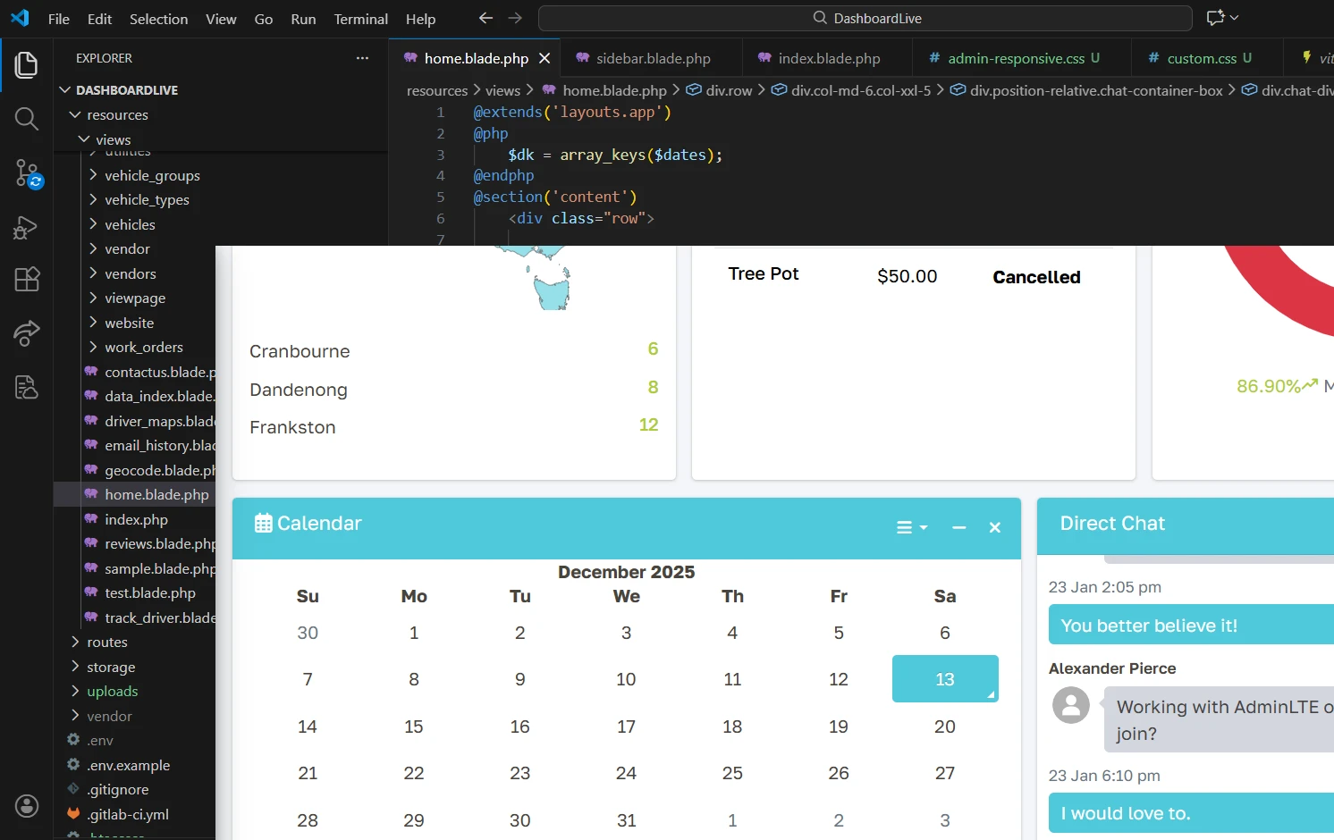Expand the routes folder
1334x840 pixels.
click(x=106, y=642)
